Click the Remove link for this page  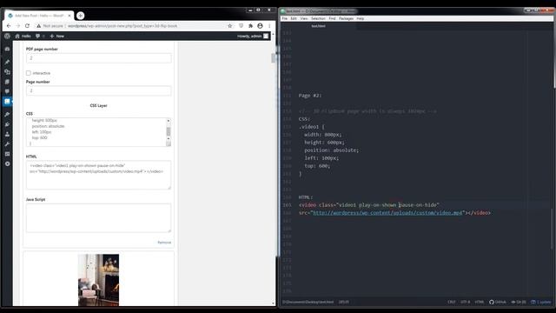(164, 243)
